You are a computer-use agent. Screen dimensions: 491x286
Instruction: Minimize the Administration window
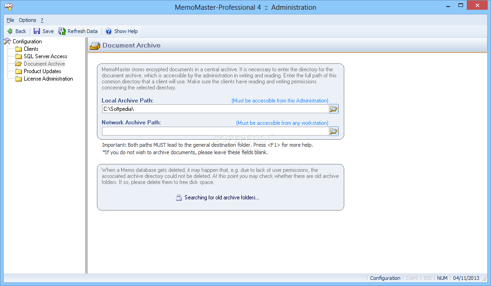click(448, 6)
